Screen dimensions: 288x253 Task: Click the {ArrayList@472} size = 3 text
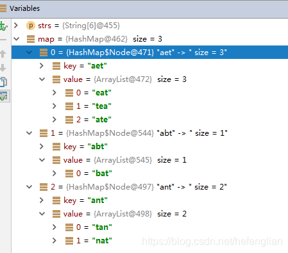(x=140, y=79)
